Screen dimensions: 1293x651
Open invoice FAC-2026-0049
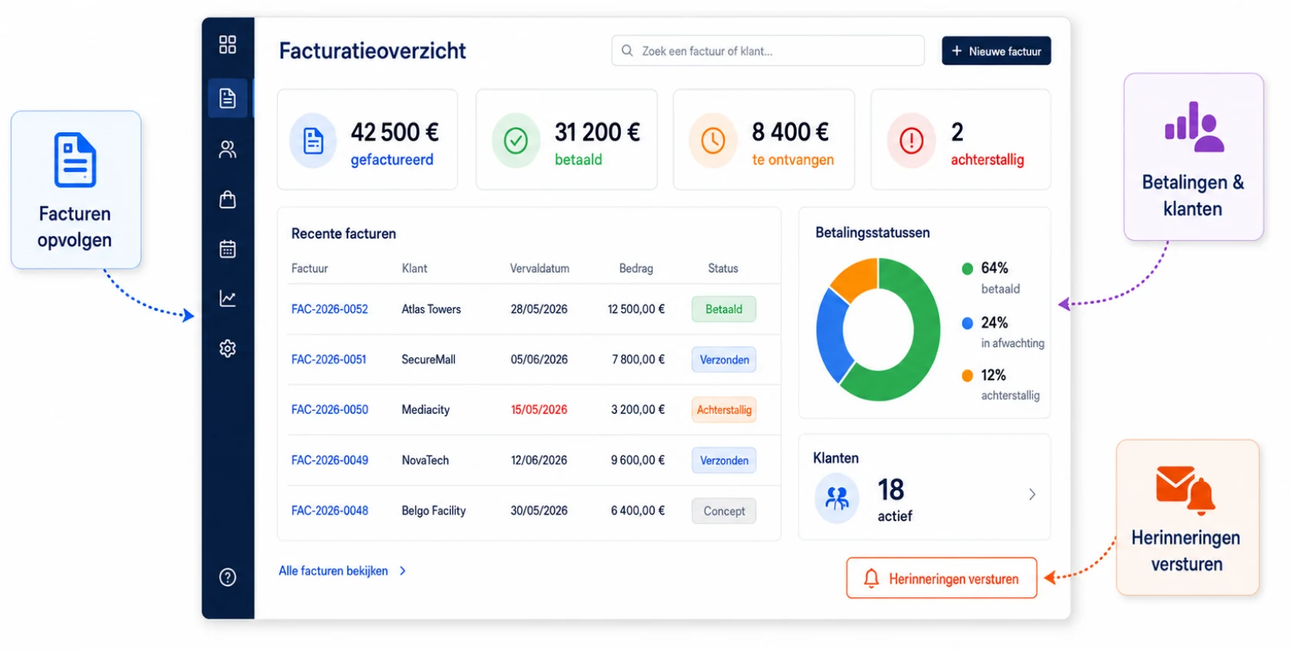tap(329, 460)
